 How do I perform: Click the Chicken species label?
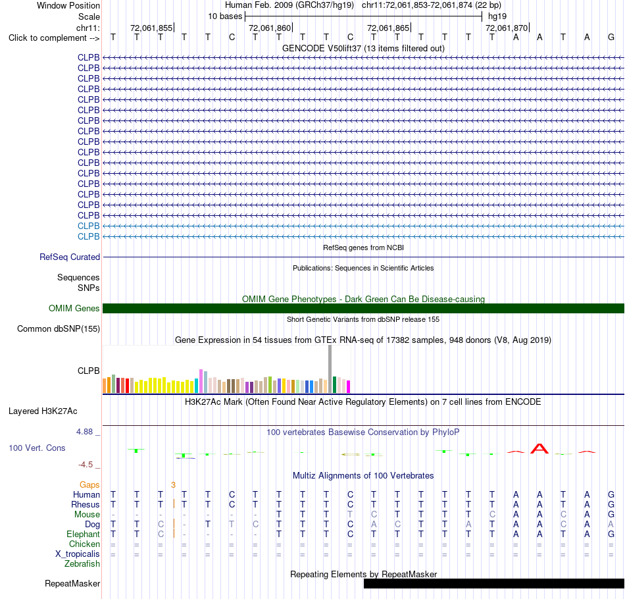tap(84, 544)
